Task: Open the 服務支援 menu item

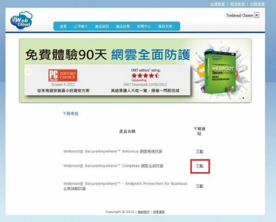Action: [x=165, y=26]
